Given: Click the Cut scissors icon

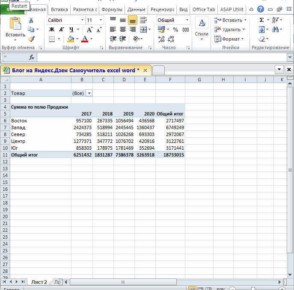Looking at the screenshot, I should 31,20.
